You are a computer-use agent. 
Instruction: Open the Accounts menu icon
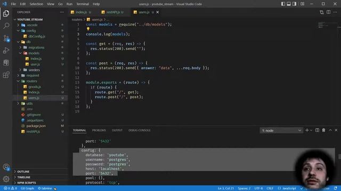[x=6, y=167]
